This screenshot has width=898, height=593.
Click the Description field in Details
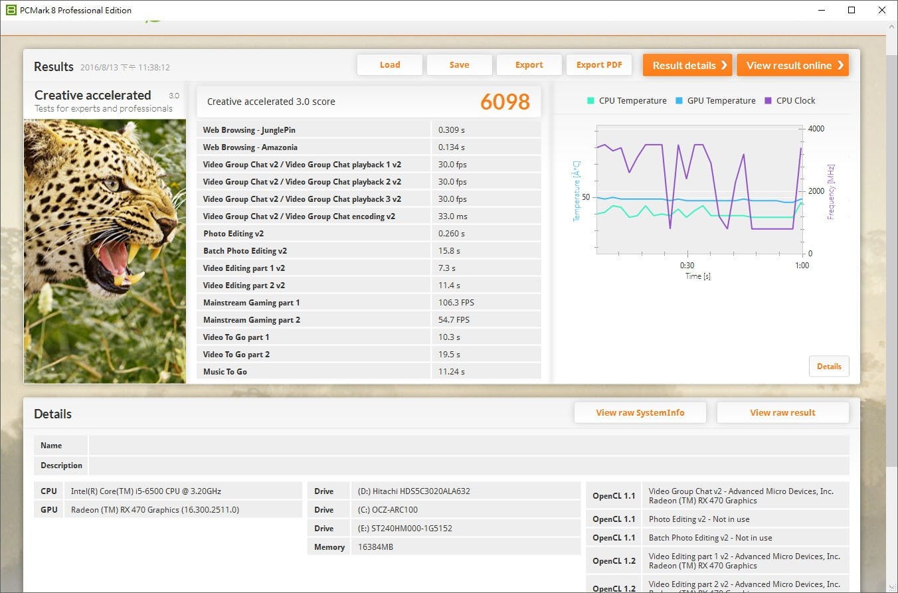coord(468,466)
